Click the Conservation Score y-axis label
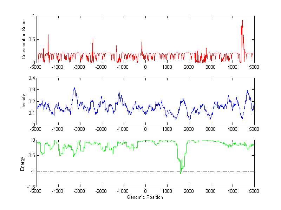Image resolution: width=281 pixels, height=210 pixels. [24, 39]
